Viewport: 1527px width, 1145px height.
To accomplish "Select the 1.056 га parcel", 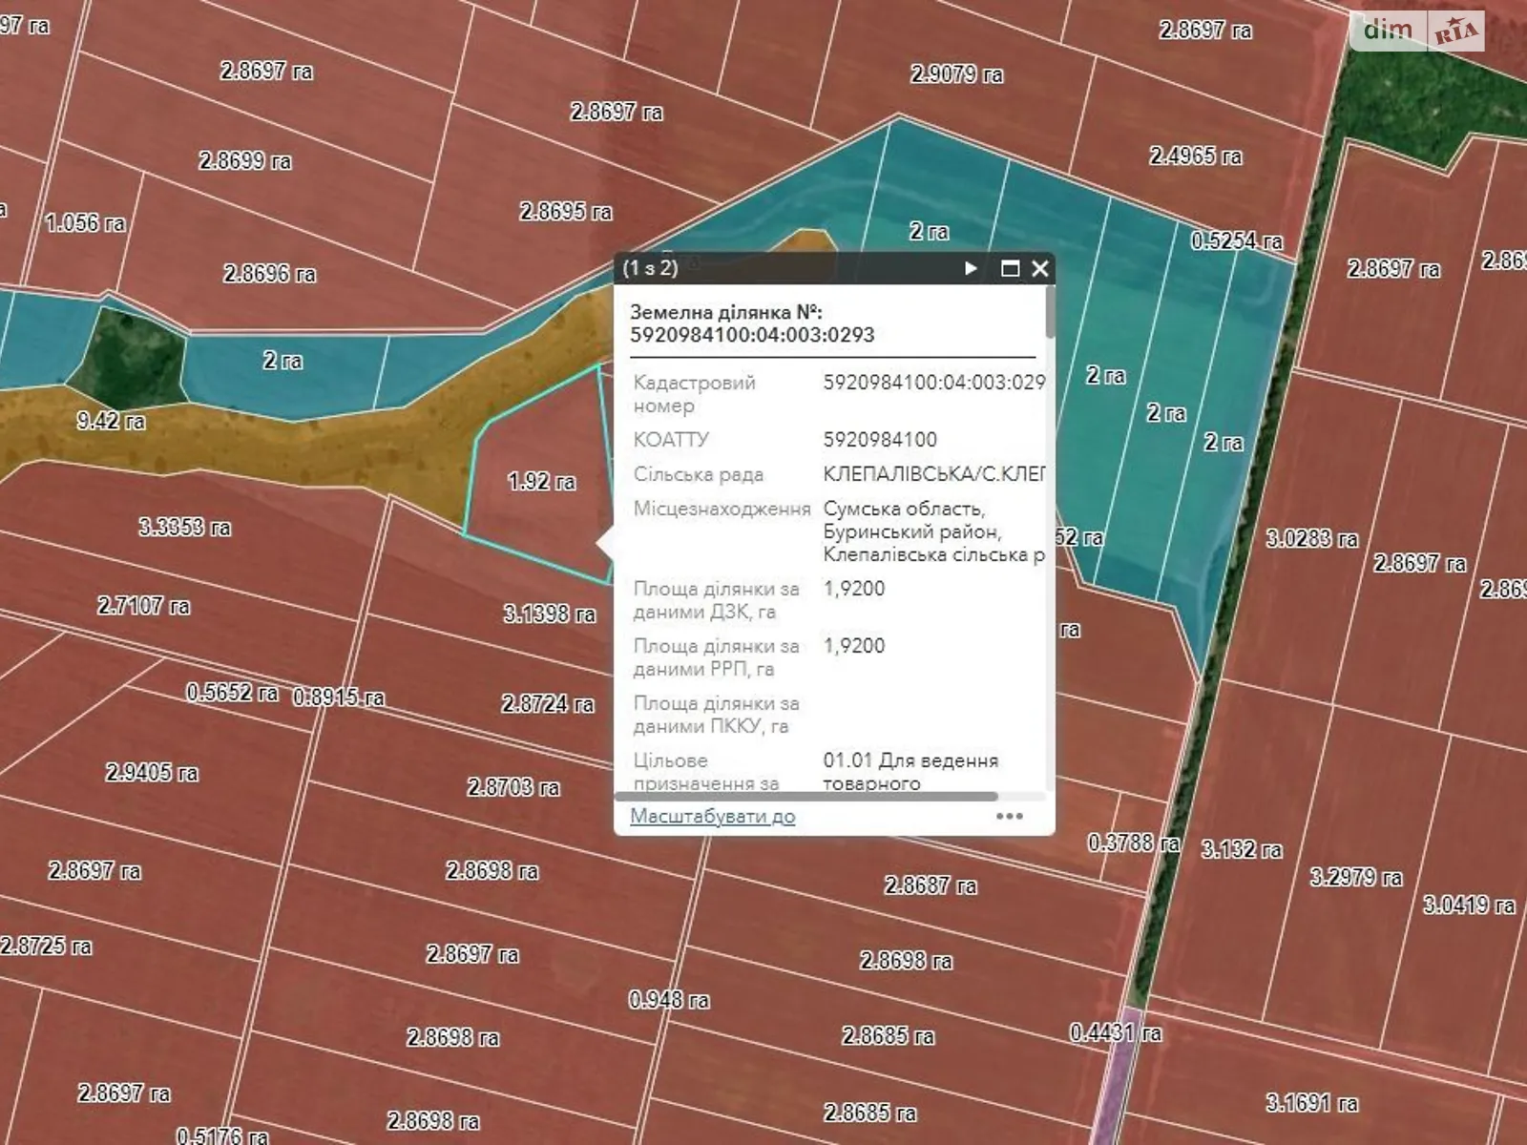I will pos(86,223).
